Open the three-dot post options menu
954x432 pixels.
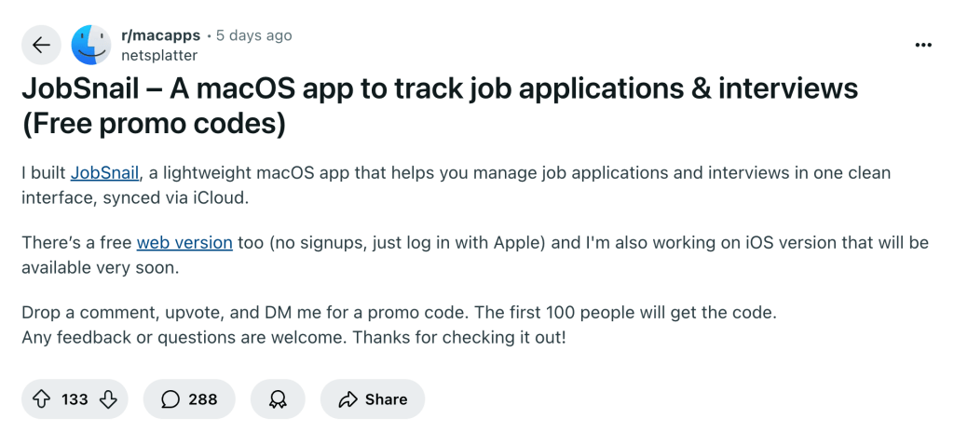pos(923,45)
